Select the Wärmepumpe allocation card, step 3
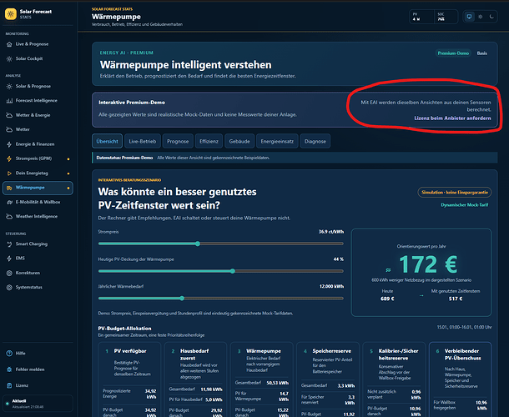Viewport: 509px width, 417px height. (262, 379)
